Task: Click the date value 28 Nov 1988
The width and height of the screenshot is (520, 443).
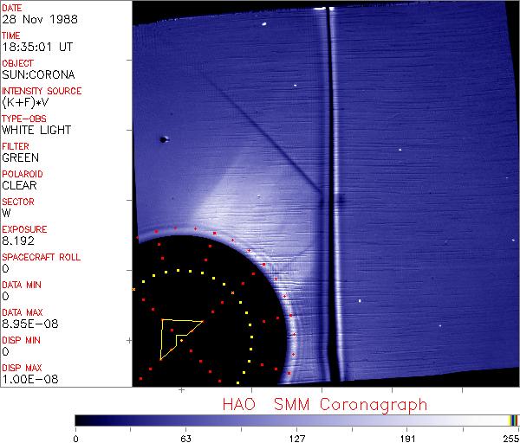Action: click(x=32, y=19)
